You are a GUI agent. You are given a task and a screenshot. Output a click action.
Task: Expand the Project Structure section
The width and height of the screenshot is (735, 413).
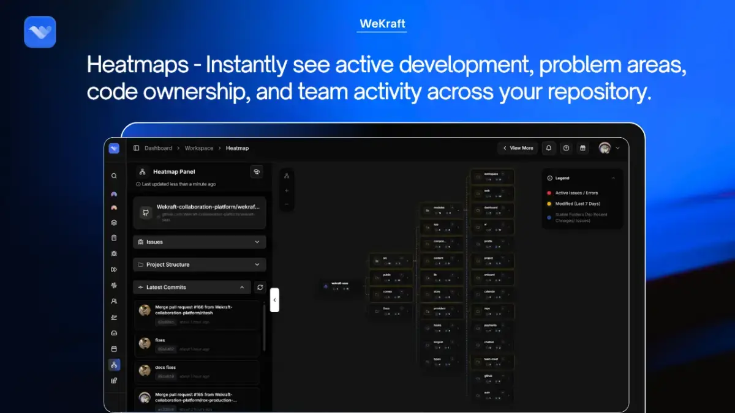pos(200,264)
